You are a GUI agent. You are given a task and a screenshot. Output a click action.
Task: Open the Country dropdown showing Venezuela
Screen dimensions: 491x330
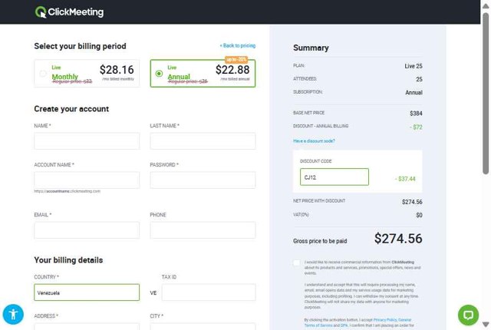click(87, 292)
